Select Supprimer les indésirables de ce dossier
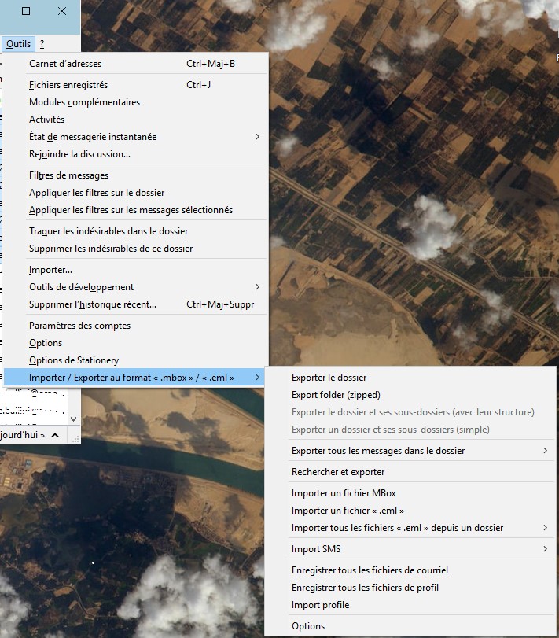The height and width of the screenshot is (638, 559). [136, 249]
